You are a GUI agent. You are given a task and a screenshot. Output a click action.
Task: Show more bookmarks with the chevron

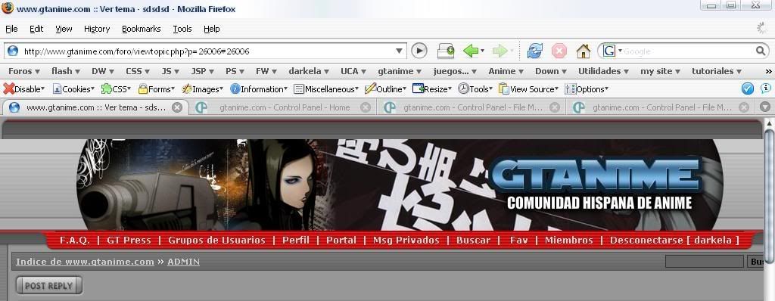coord(768,71)
